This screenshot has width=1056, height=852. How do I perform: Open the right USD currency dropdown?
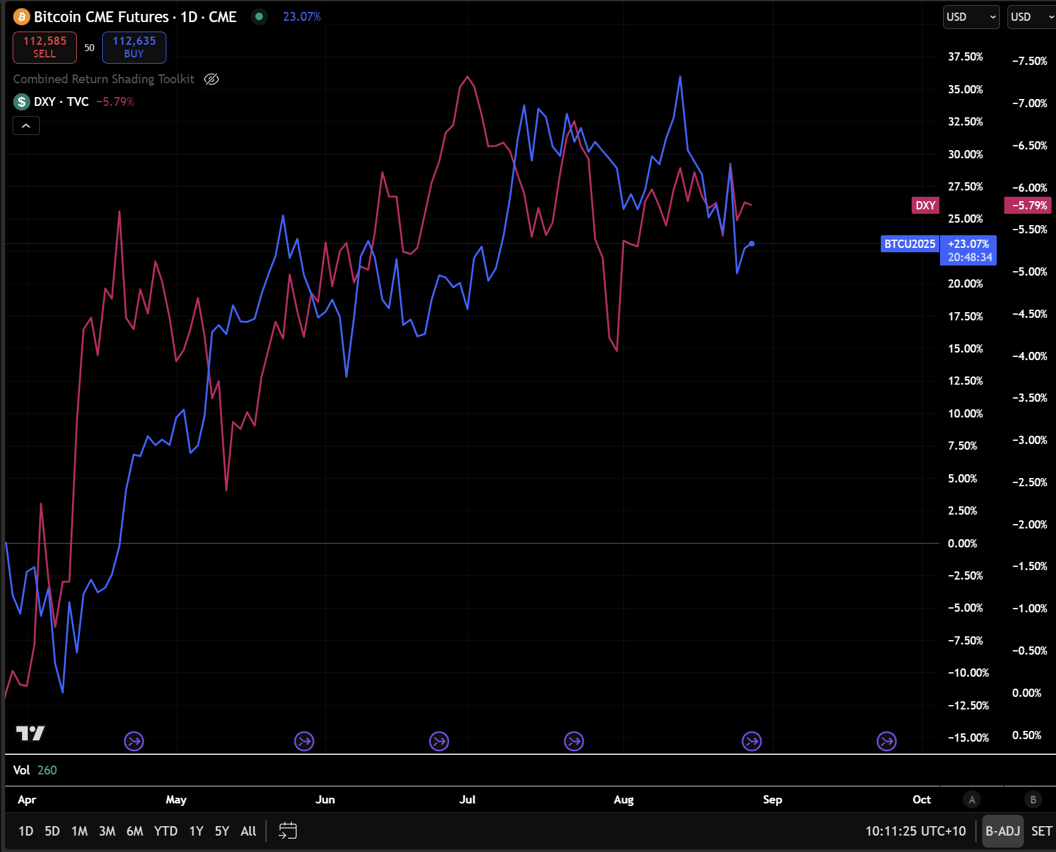tap(1030, 17)
